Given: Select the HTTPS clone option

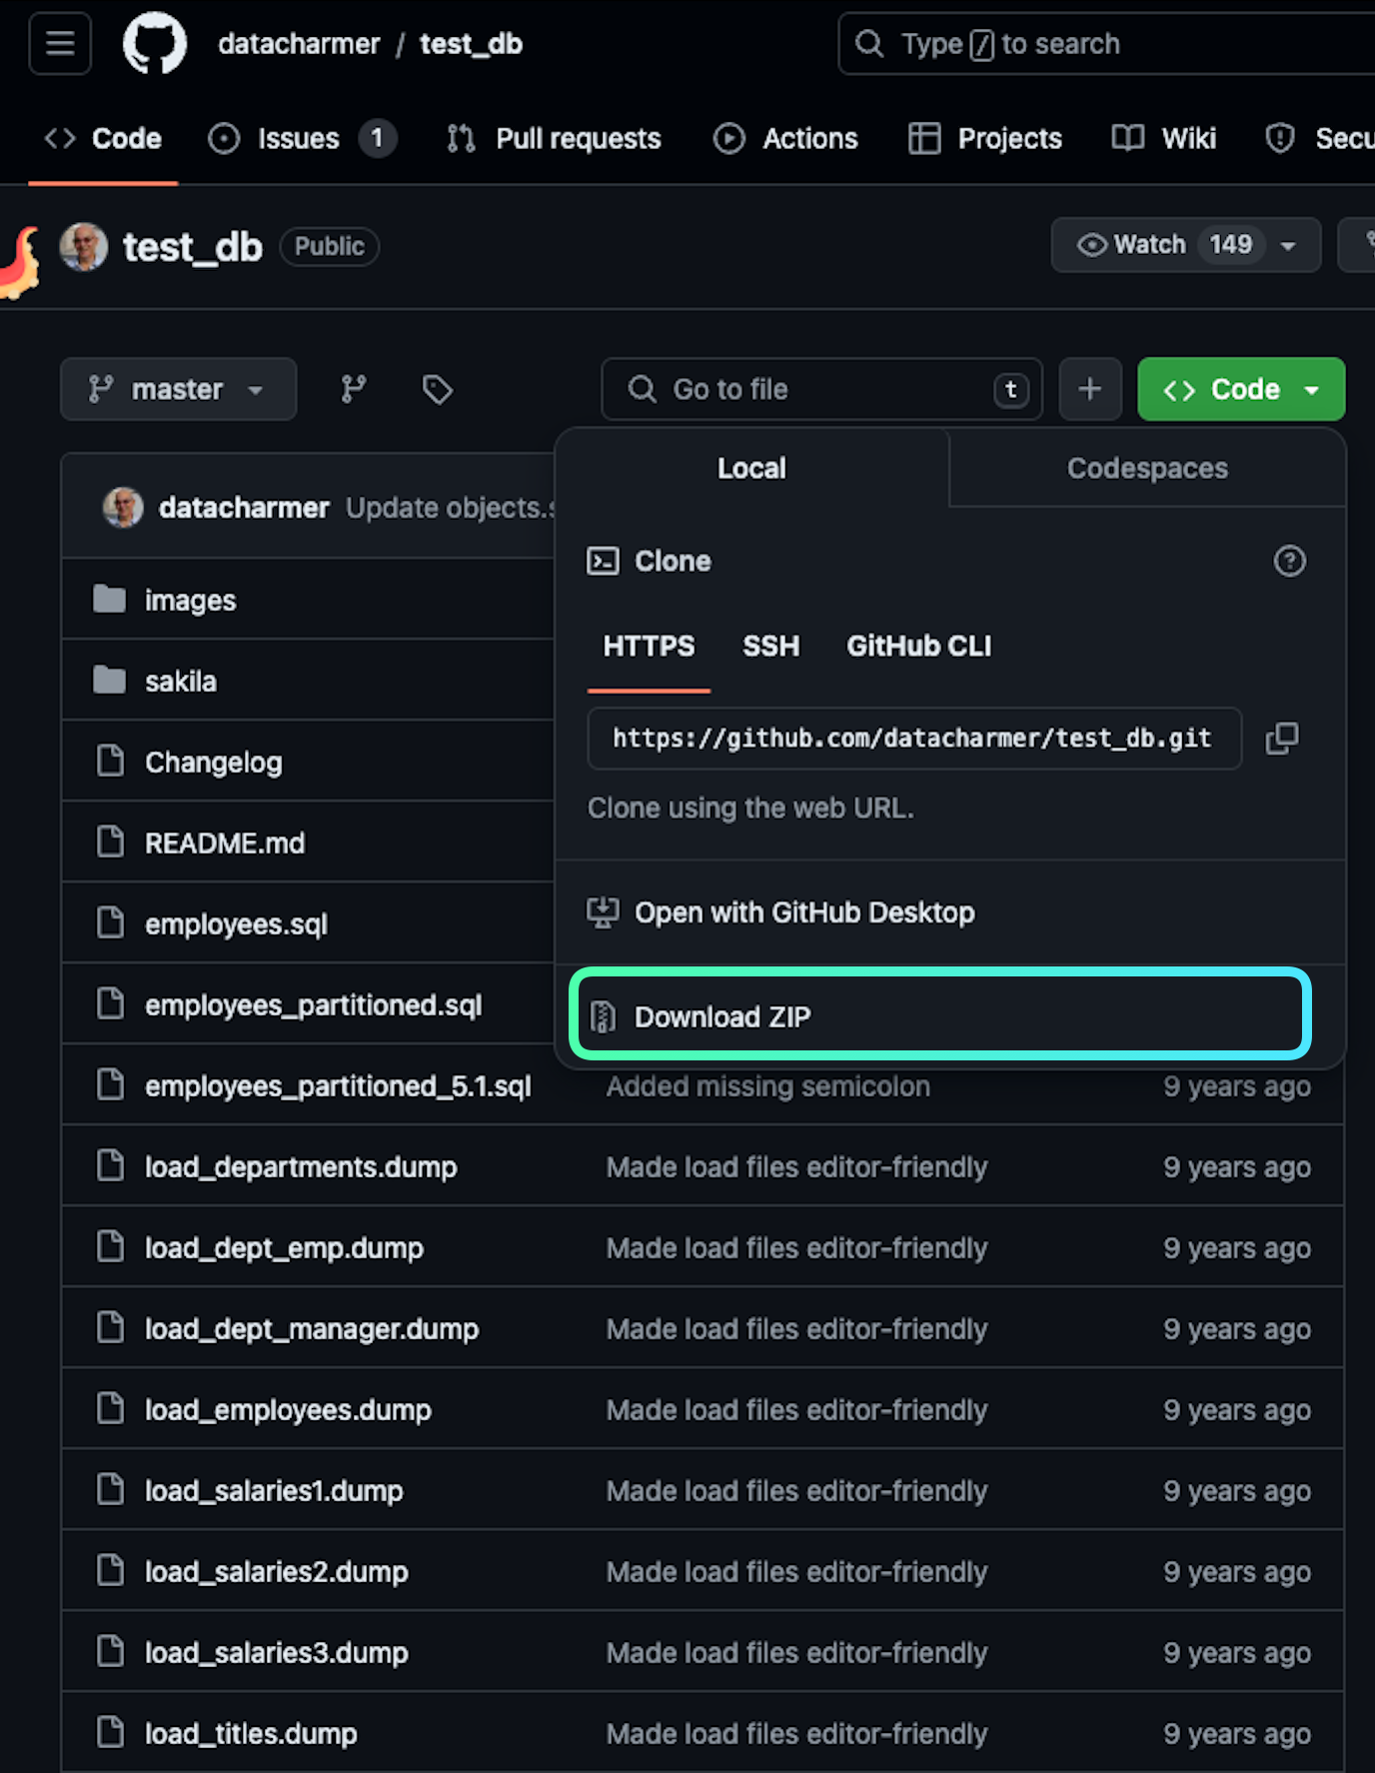Looking at the screenshot, I should (x=649, y=647).
